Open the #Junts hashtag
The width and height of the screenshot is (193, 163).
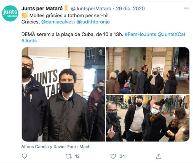pos(29,41)
